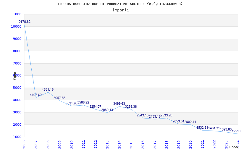The image size is (241, 150).
Task: Select the 3521.95 data label
Action: pos(71,103)
